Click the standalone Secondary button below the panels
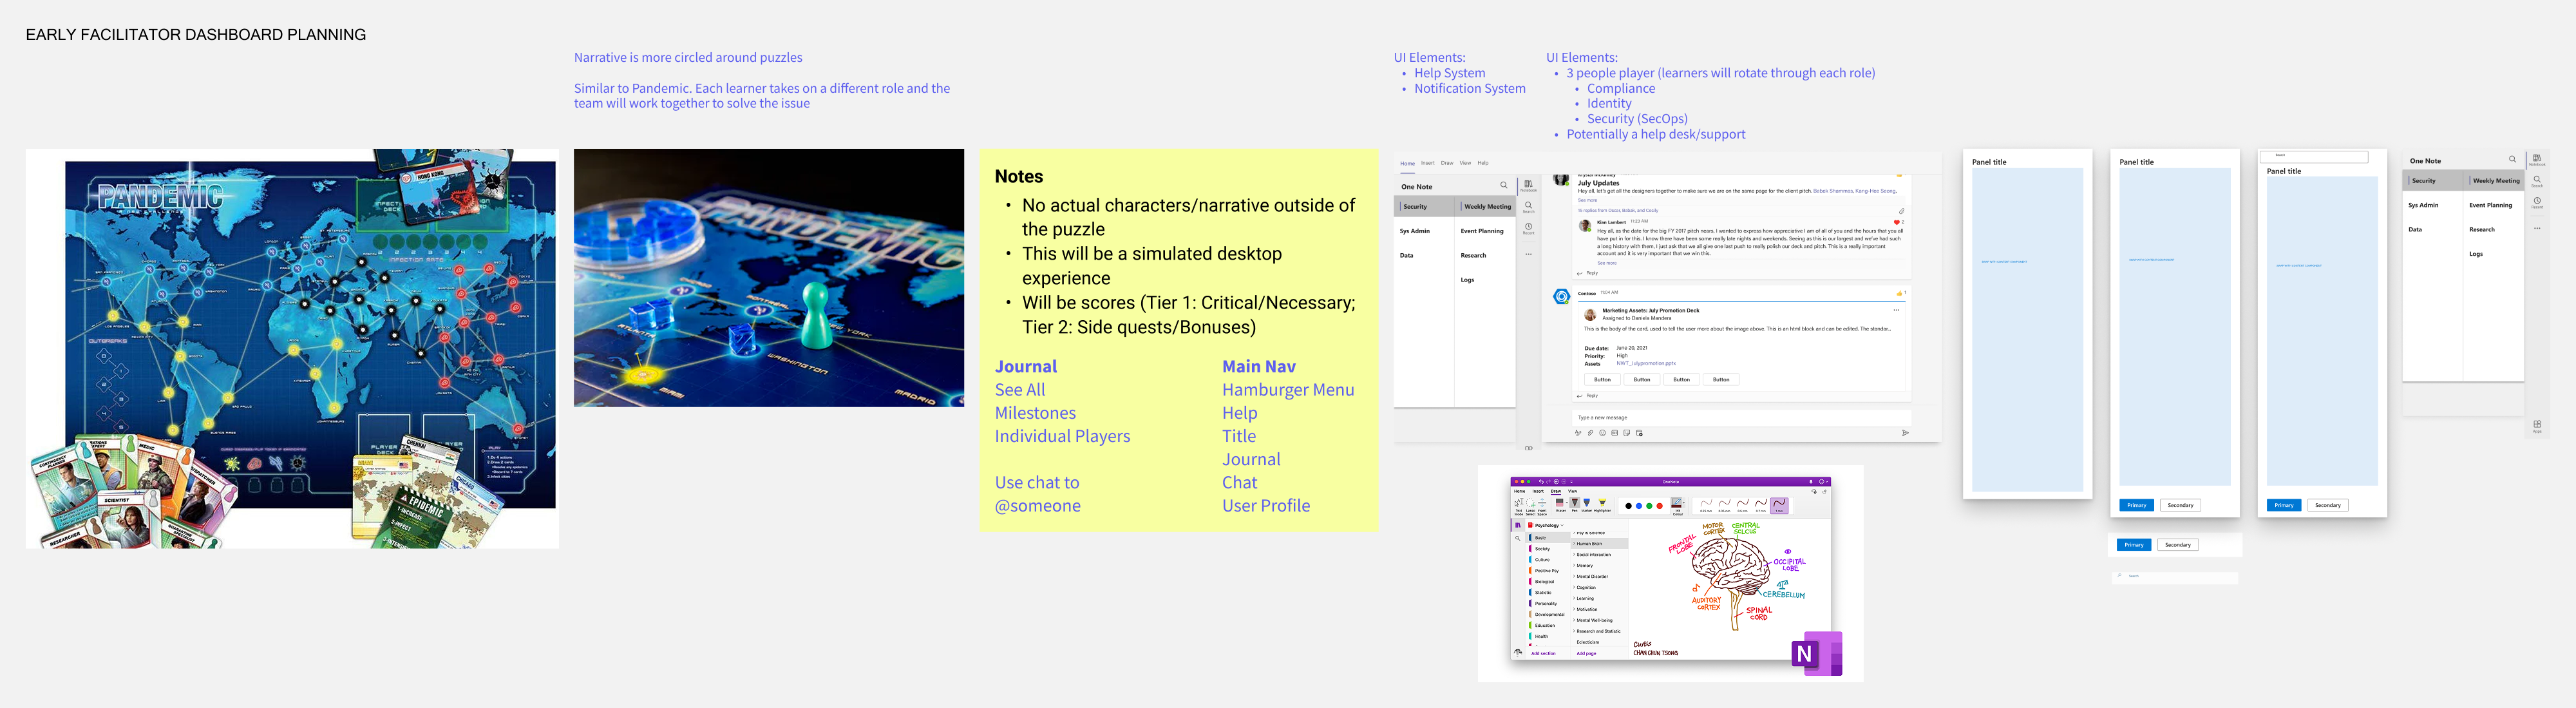 pos(2178,545)
